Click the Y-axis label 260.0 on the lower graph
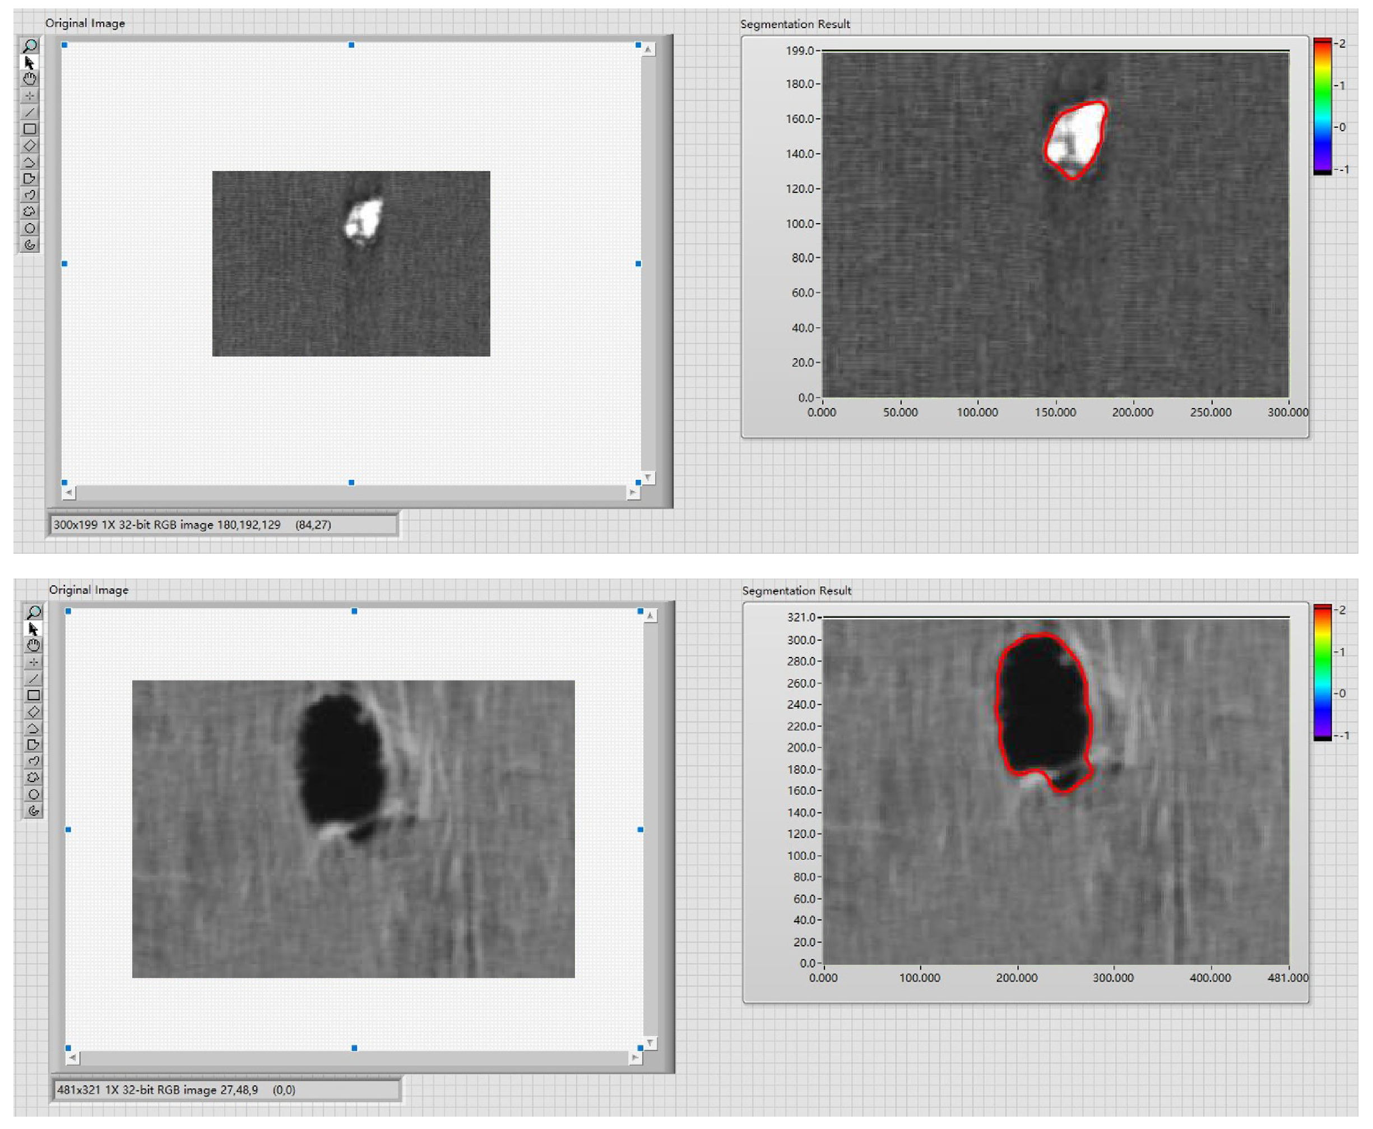This screenshot has width=1373, height=1129. coord(801,683)
